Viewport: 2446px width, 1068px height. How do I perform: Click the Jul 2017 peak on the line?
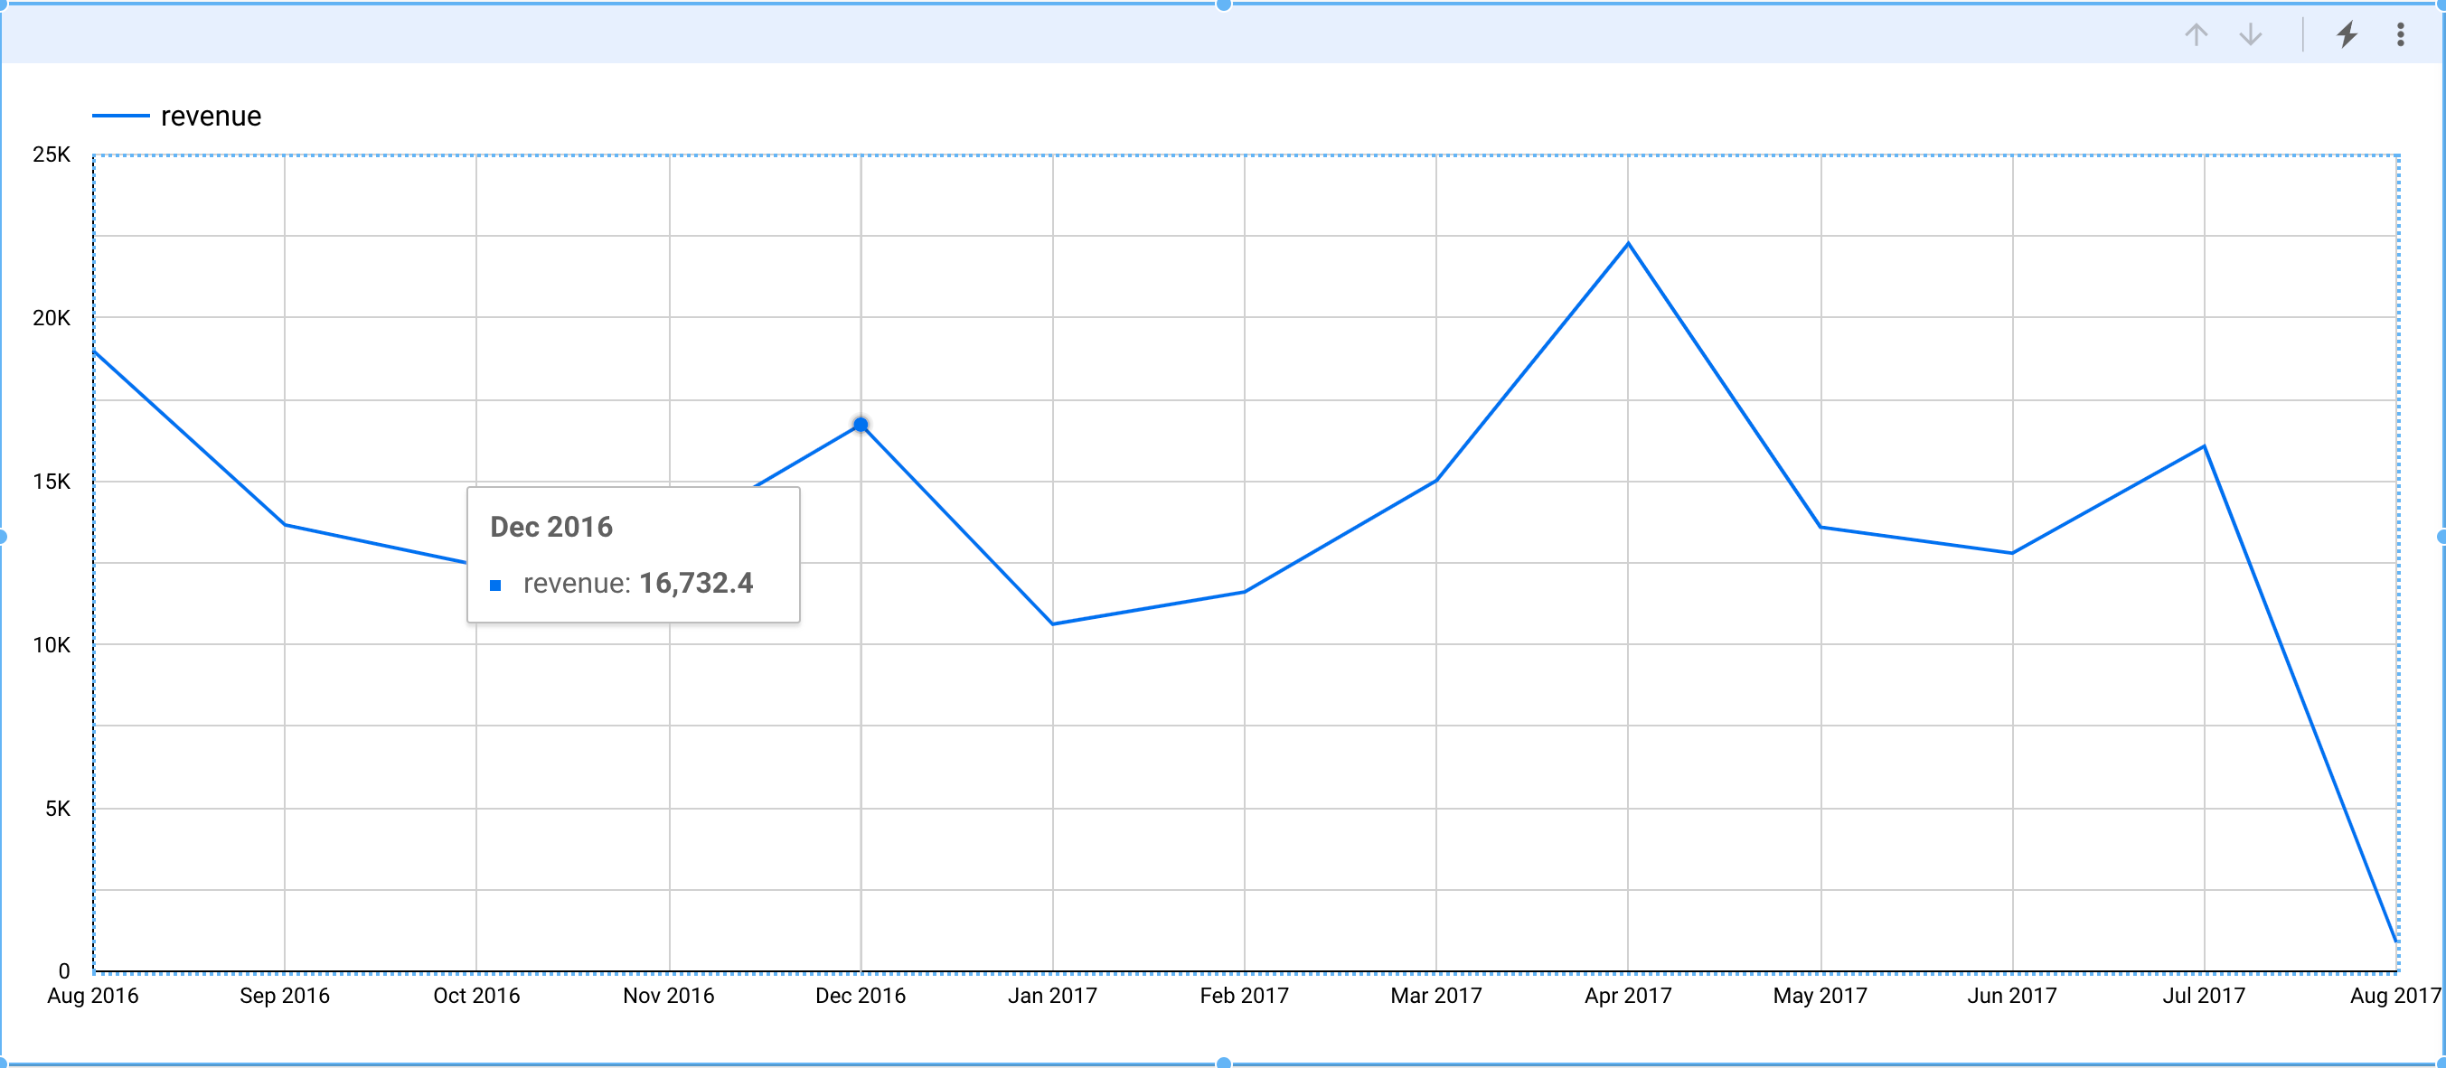(2203, 446)
